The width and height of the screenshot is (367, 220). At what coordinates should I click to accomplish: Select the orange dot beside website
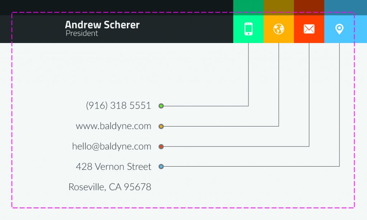point(161,126)
